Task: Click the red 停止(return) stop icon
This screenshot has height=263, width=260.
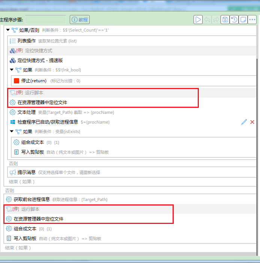Action: pos(17,81)
